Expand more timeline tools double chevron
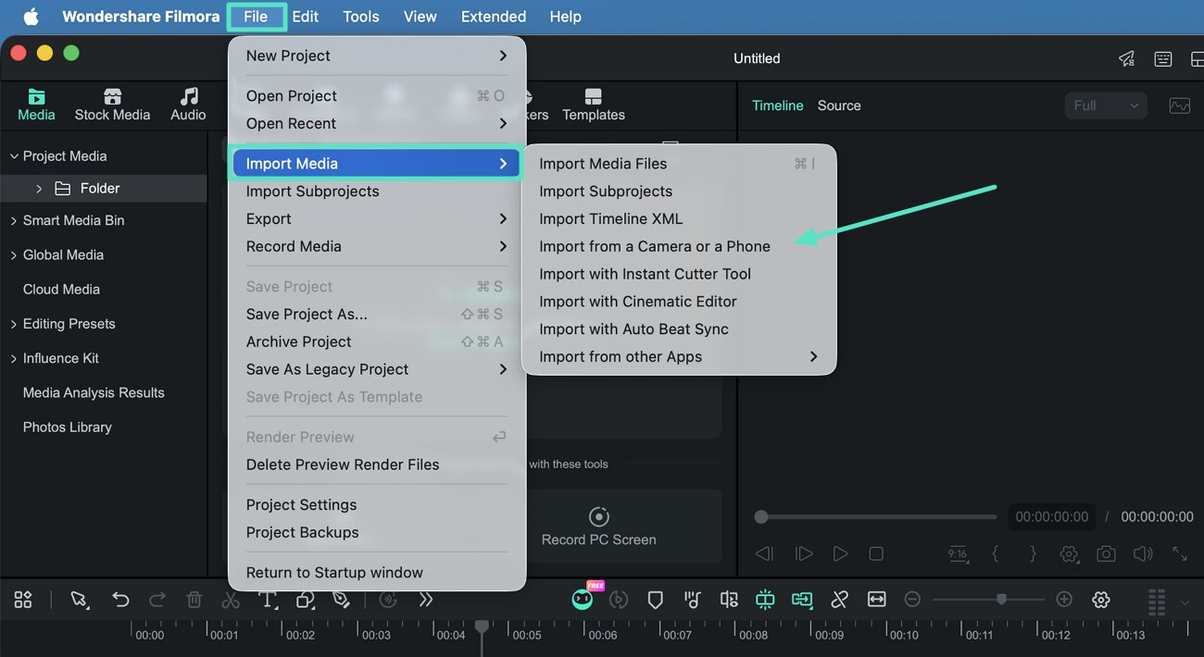The height and width of the screenshot is (657, 1204). [x=426, y=600]
